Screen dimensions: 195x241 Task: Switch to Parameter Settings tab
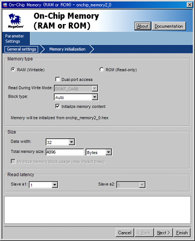16,38
